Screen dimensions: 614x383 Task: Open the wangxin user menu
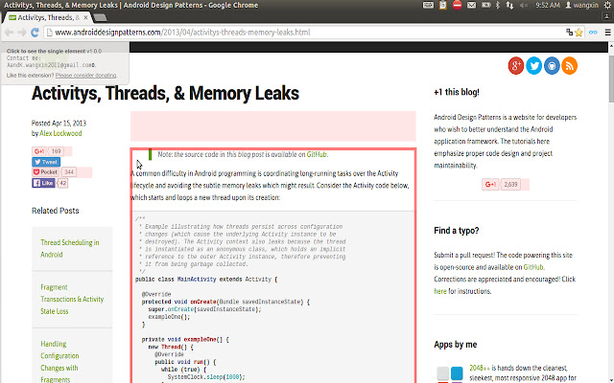pyautogui.click(x=582, y=5)
